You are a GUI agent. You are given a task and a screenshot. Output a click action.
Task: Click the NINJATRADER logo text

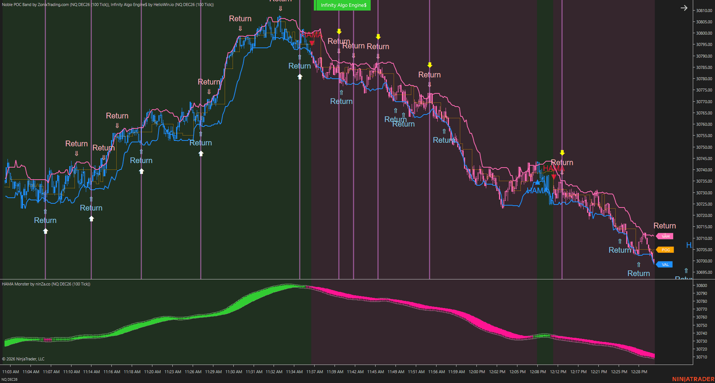coord(693,379)
